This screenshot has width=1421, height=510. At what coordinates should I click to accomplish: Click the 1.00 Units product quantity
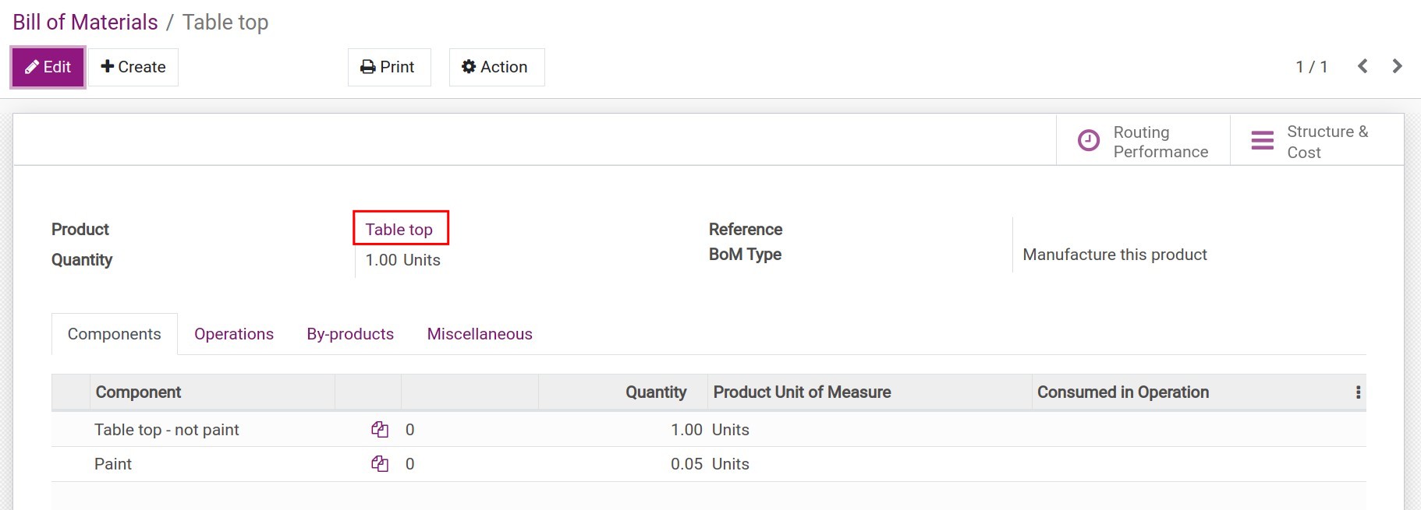click(402, 260)
